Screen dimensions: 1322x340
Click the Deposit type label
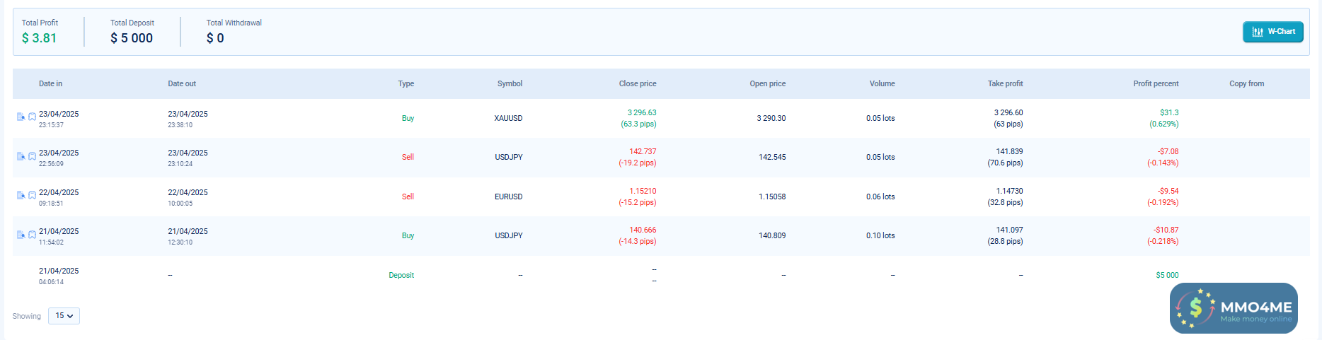click(x=401, y=275)
